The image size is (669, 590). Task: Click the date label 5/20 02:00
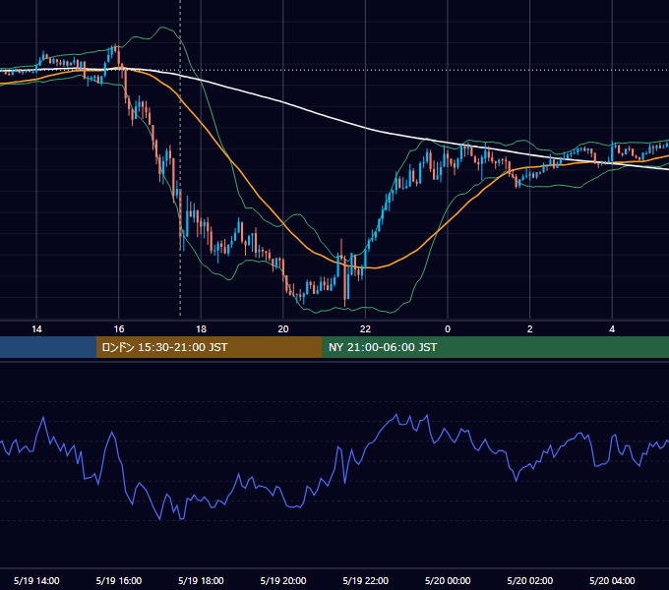pyautogui.click(x=530, y=580)
